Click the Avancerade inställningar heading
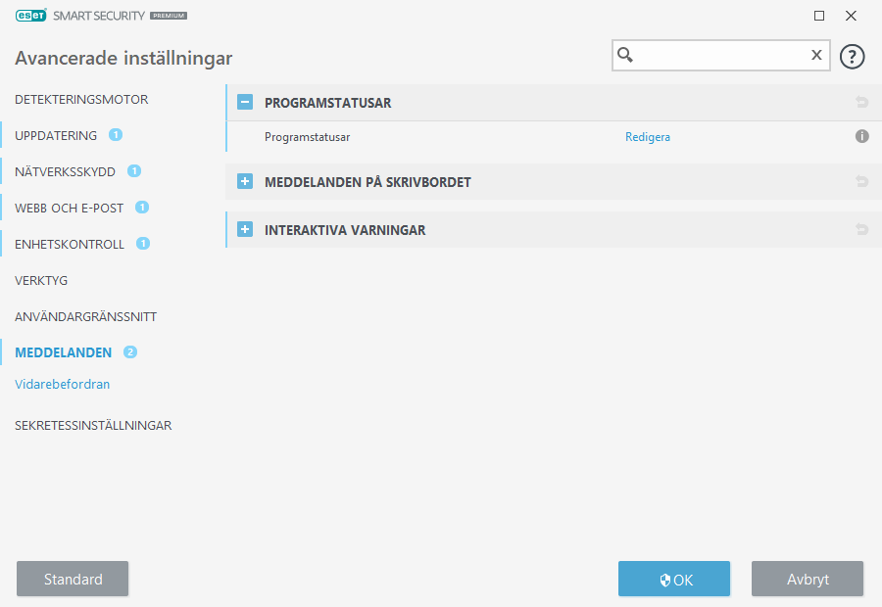Viewport: 882px width, 607px height. pos(123,59)
